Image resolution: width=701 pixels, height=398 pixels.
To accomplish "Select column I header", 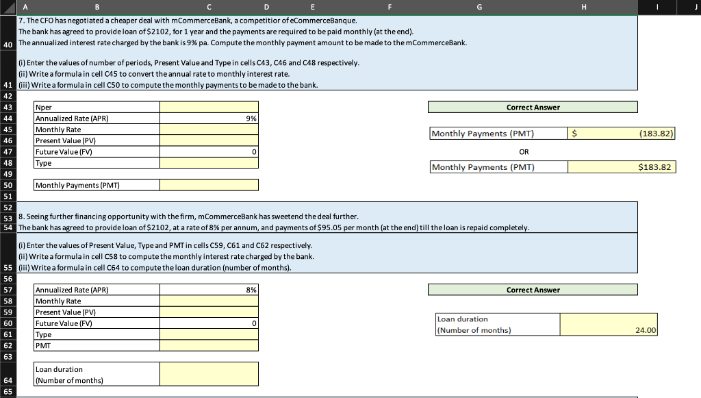I will (657, 7).
